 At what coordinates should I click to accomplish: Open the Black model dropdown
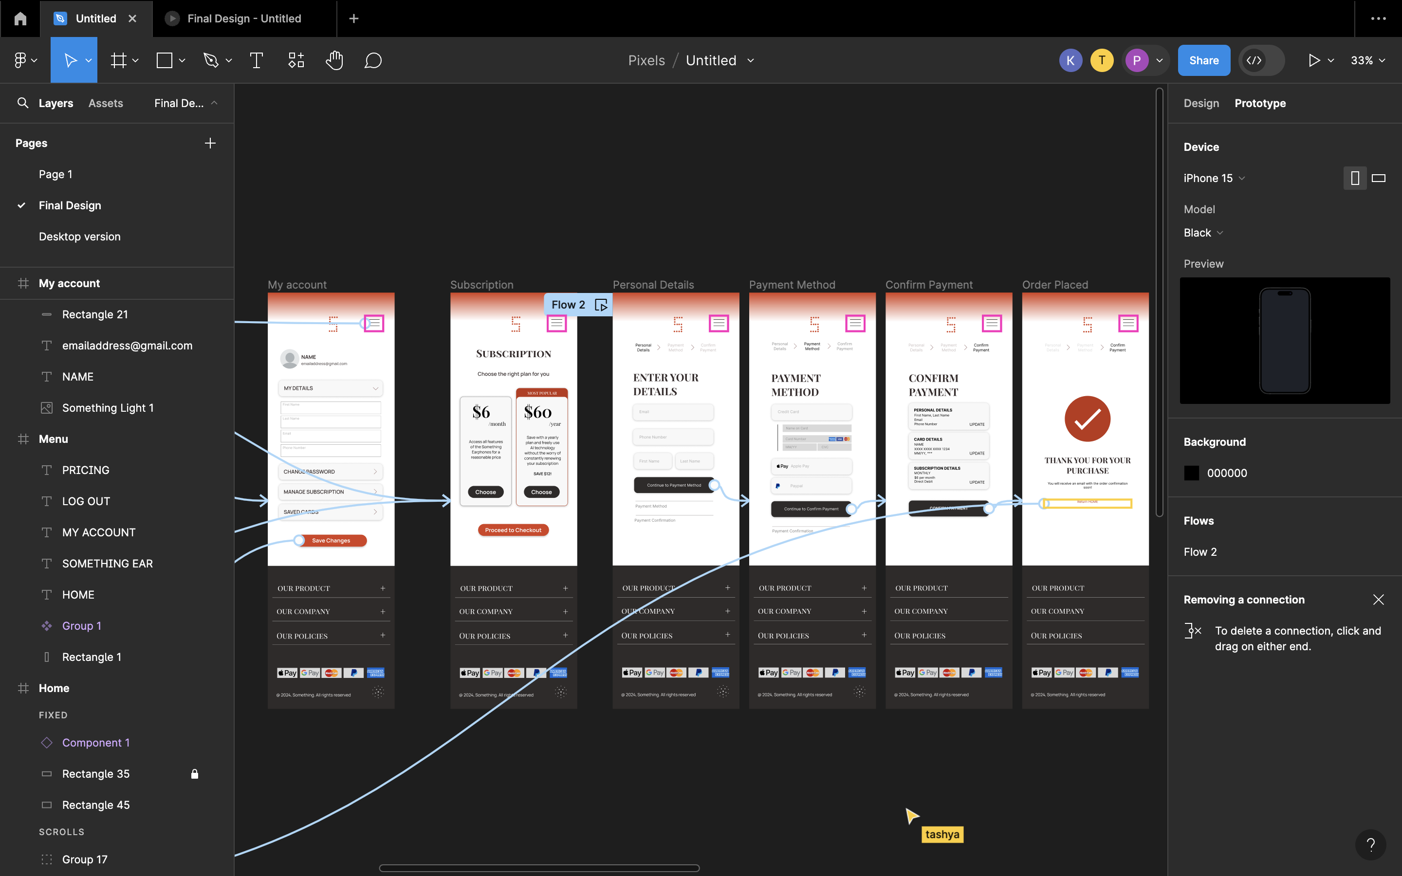tap(1203, 232)
